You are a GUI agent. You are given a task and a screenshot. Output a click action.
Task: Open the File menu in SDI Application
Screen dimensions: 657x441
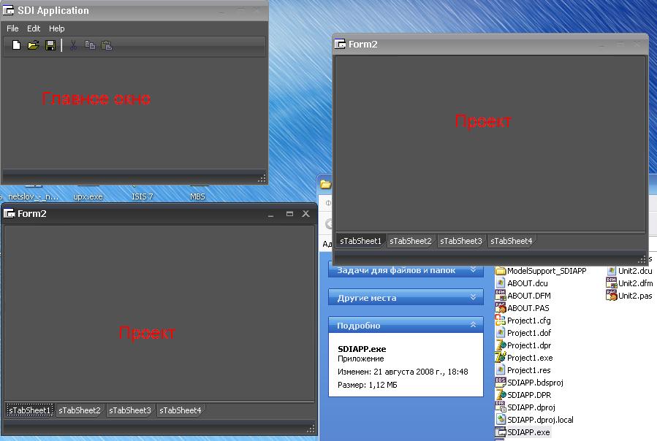12,28
